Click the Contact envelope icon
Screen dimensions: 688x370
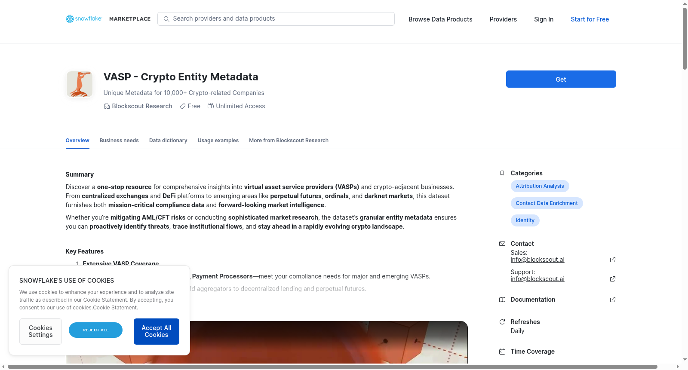tap(502, 244)
